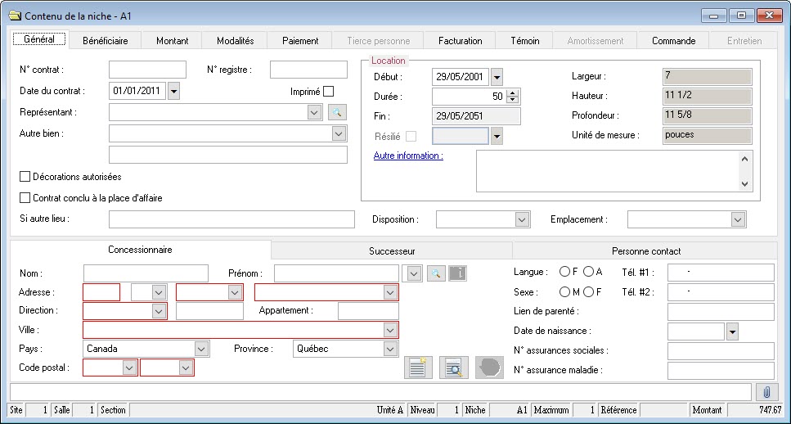Open the Date du contrat calendar dropdown
The image size is (791, 424).
click(173, 92)
